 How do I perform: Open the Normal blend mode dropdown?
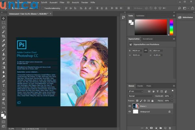pyautogui.click(x=141, y=96)
